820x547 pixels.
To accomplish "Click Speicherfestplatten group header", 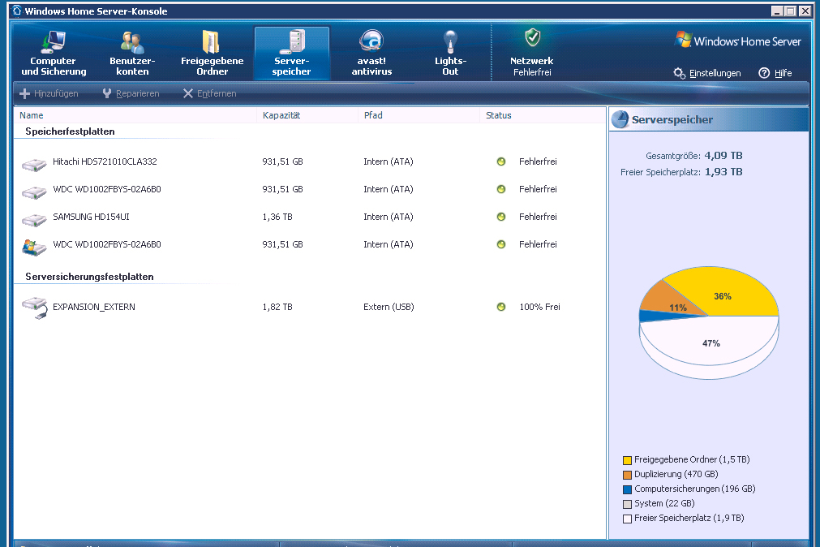I will 70,131.
